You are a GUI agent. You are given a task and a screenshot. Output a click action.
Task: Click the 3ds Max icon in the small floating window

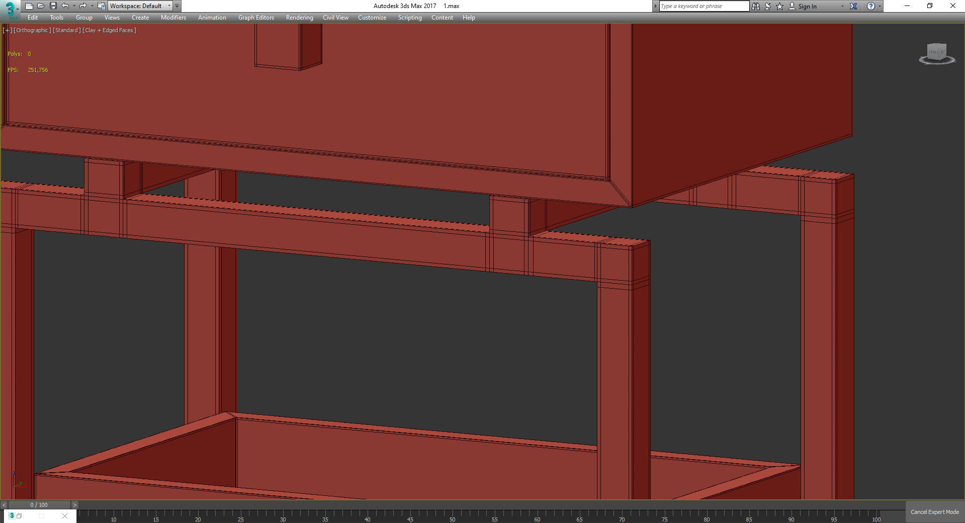pos(12,515)
